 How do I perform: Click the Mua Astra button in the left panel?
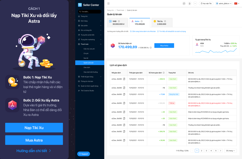click(x=34, y=140)
